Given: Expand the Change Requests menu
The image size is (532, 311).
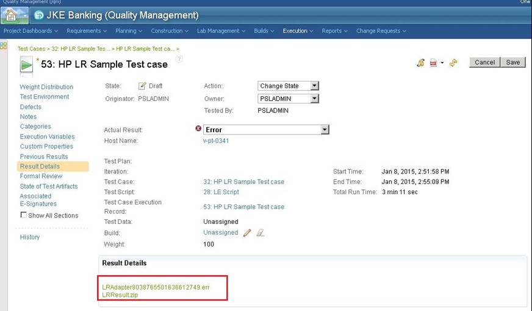Looking at the screenshot, I should click(381, 31).
